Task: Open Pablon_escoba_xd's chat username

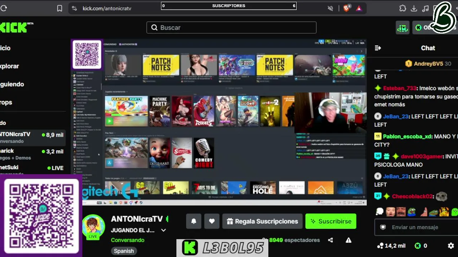Action: click(x=407, y=136)
